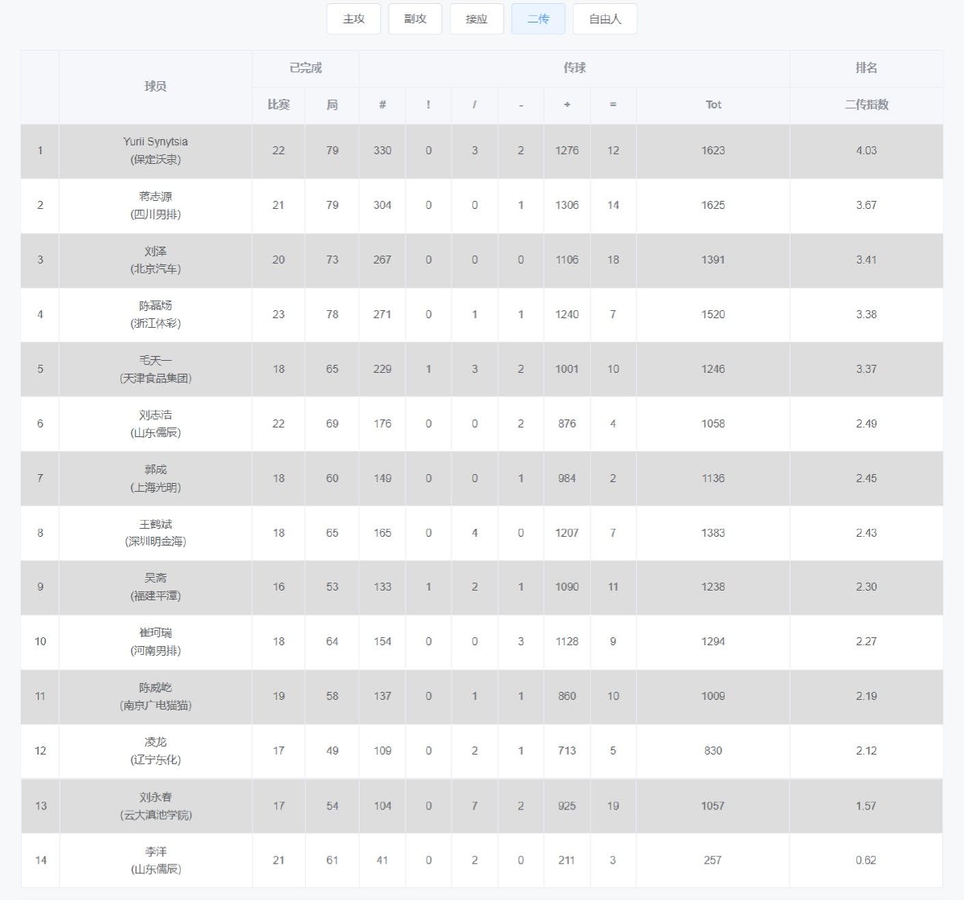Viewport: 964px width, 900px height.
Task: Click the Tot column header
Action: (x=713, y=104)
